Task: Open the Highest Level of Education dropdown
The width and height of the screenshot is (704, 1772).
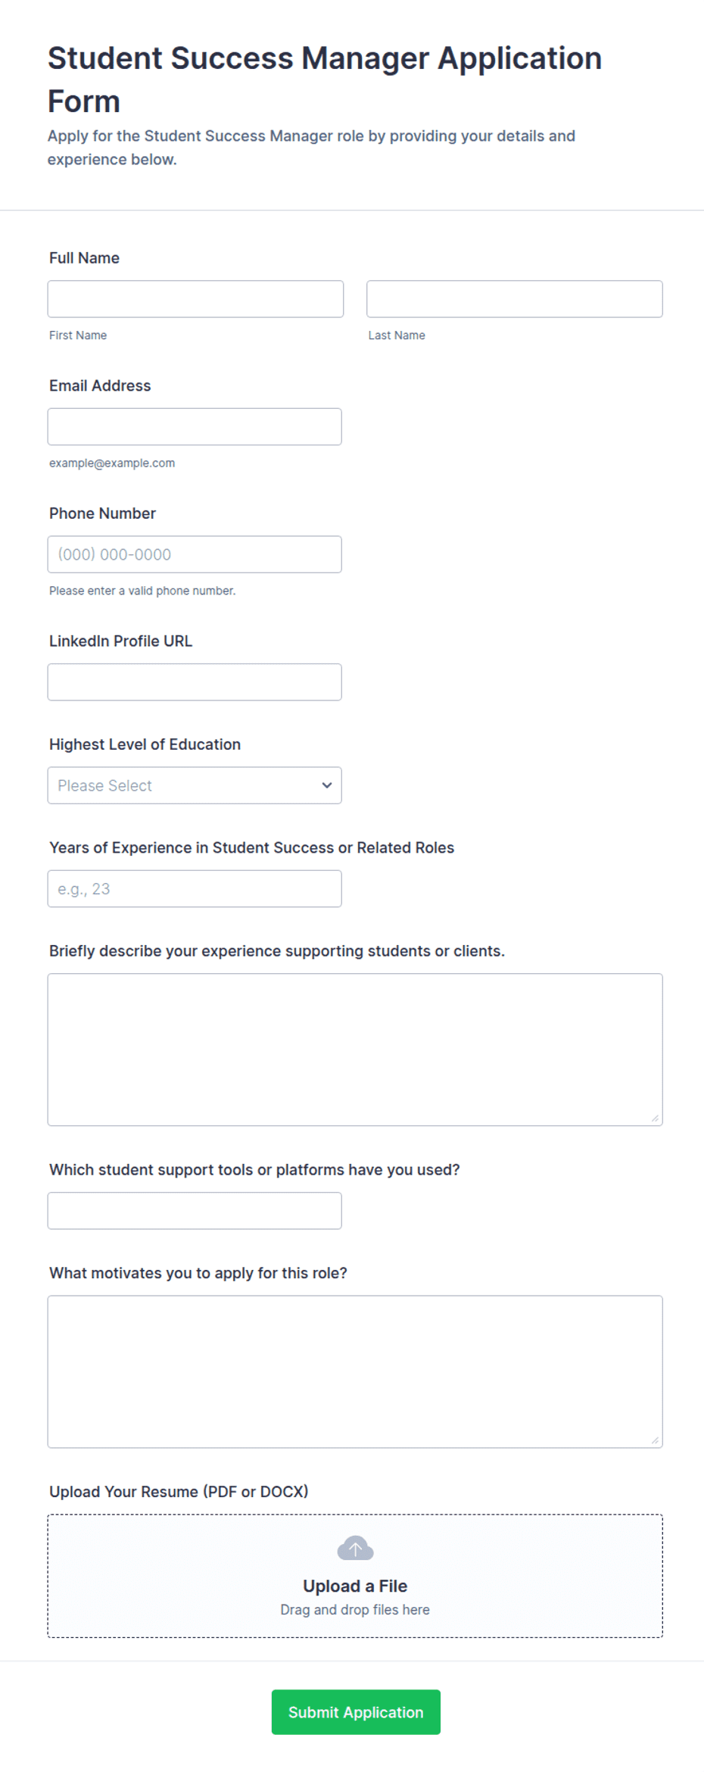Action: (195, 785)
